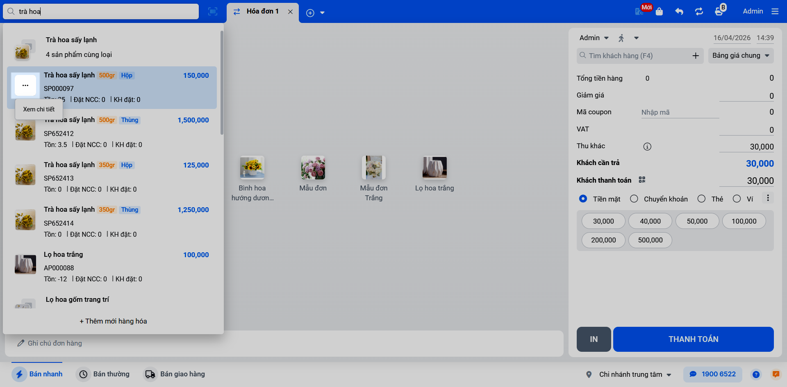Pick the Mẫu đơn Trắng product thumbnail
The height and width of the screenshot is (387, 787).
coord(374,168)
